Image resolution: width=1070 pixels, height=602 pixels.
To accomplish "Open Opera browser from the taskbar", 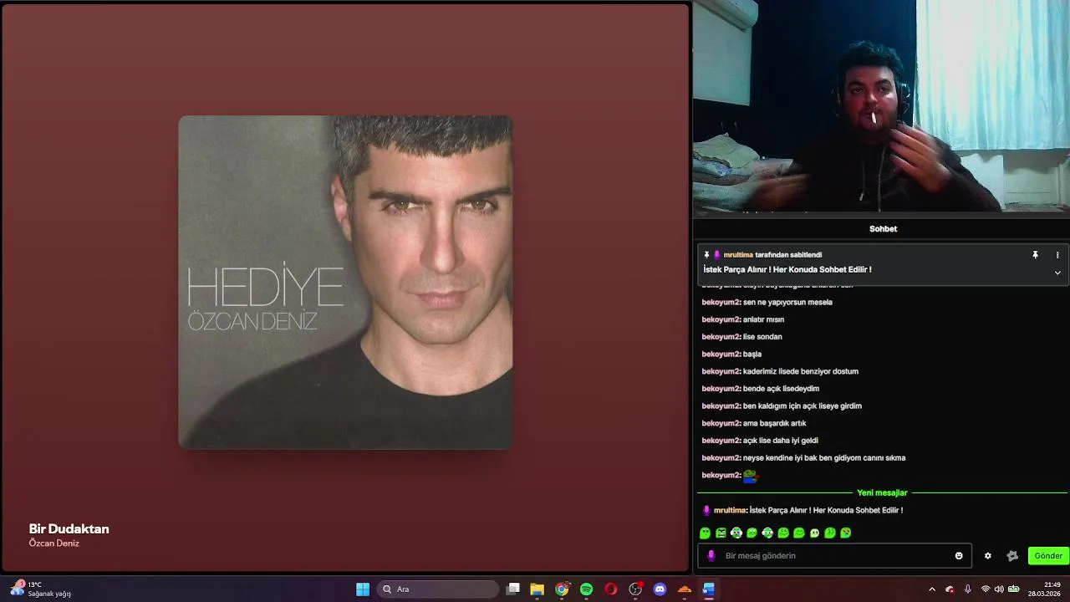I will click(611, 589).
